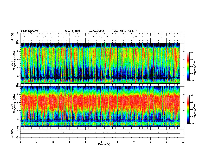The width and height of the screenshot is (206, 159).
Task: Click inside the ch.1 spectrogram panel
Action: pos(100,63)
